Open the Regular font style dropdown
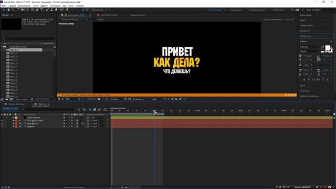The image size is (336, 189). point(309,51)
